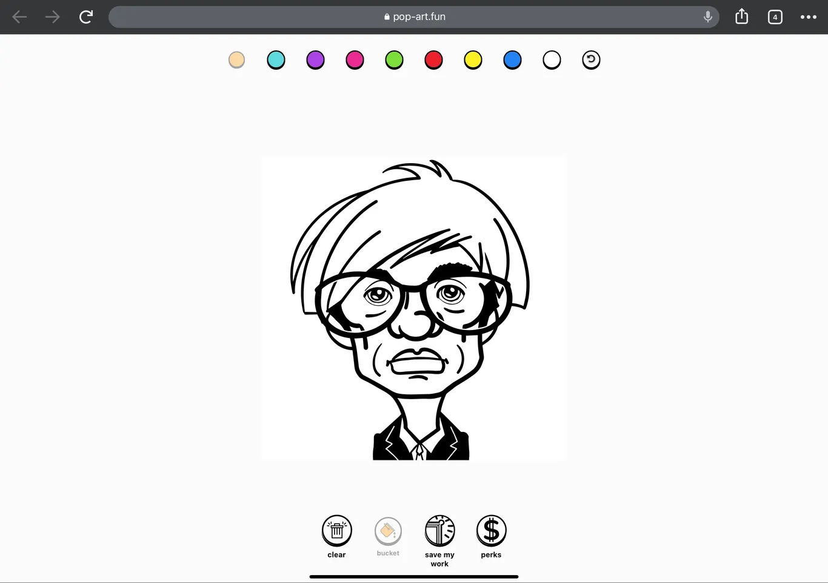Select the red color swatch
Screen dimensions: 828x583
(433, 59)
